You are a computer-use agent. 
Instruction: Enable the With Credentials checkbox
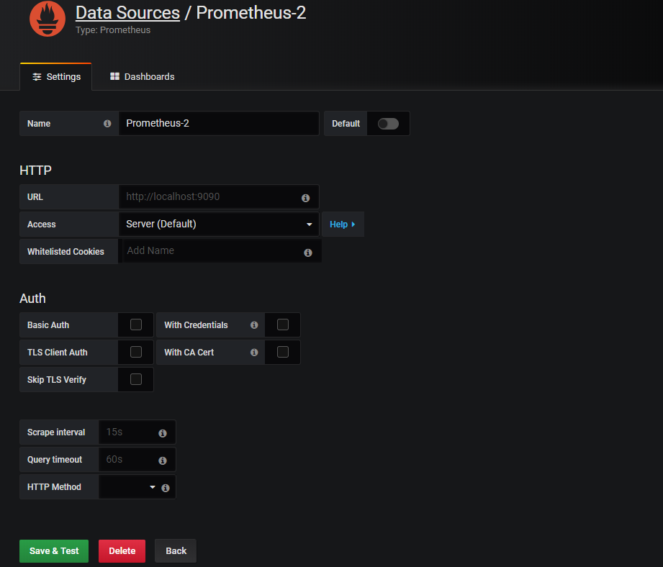282,325
